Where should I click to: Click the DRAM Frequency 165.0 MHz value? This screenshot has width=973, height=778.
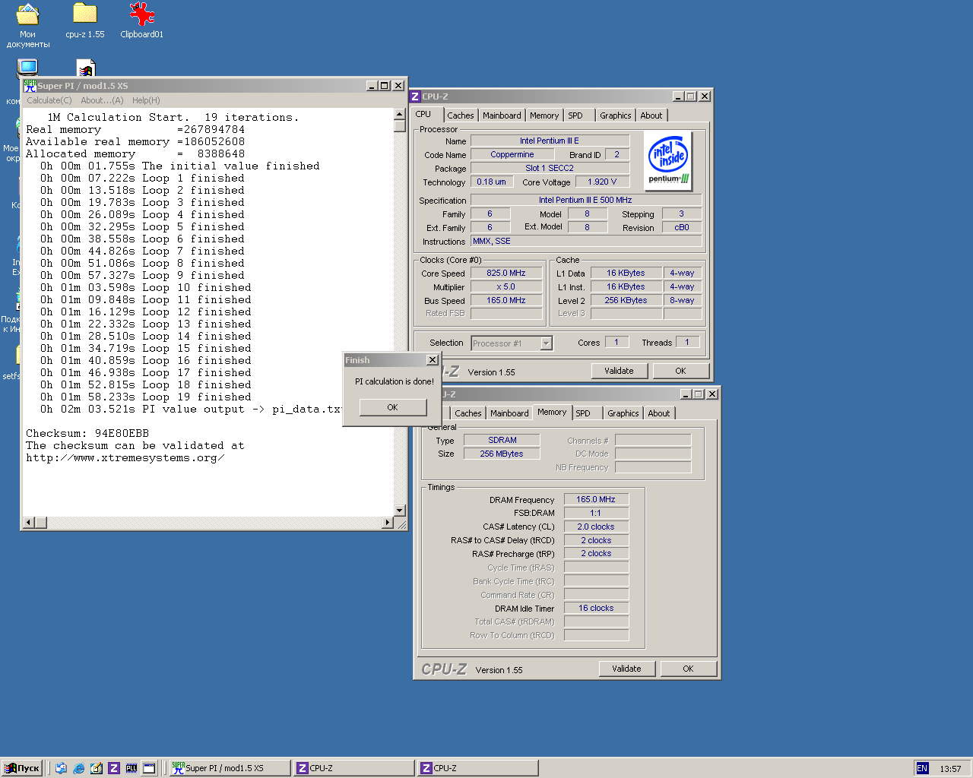tap(596, 499)
